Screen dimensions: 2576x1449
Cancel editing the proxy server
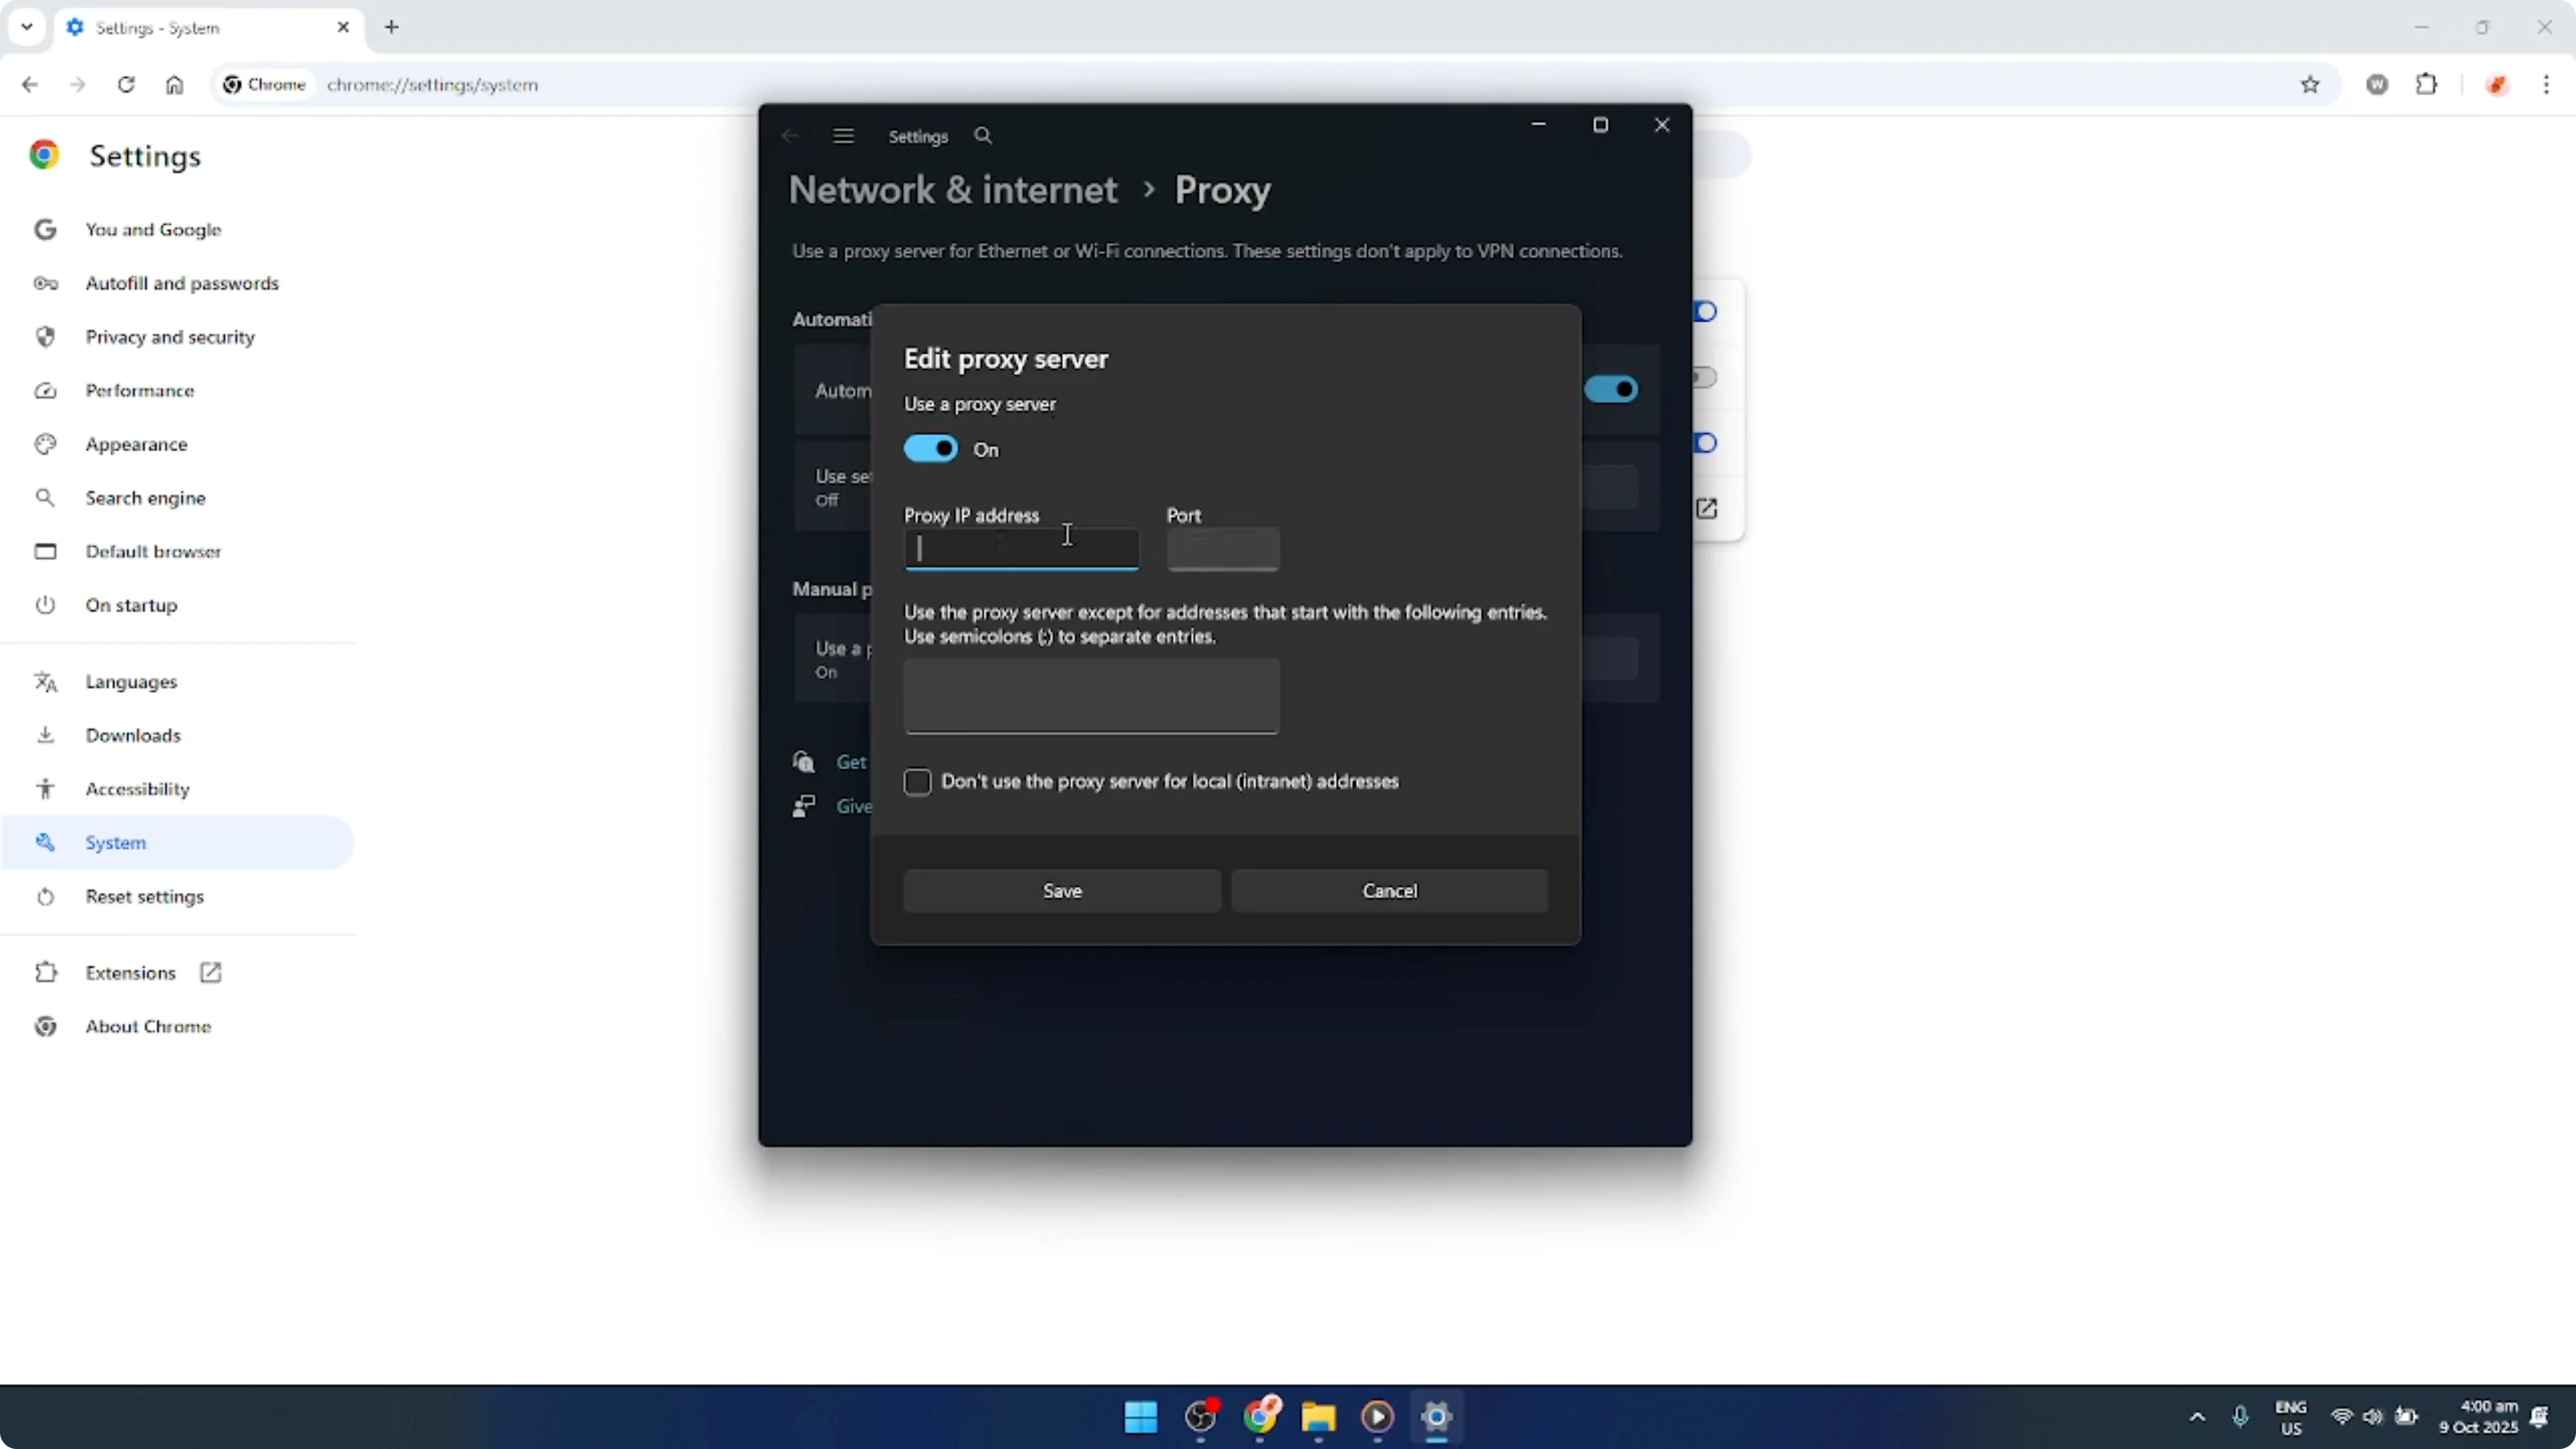tap(1389, 890)
